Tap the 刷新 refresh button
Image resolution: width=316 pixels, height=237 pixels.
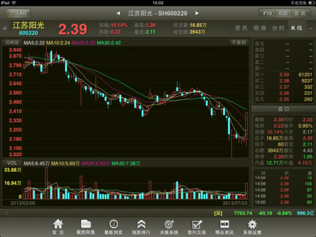coord(284,13)
